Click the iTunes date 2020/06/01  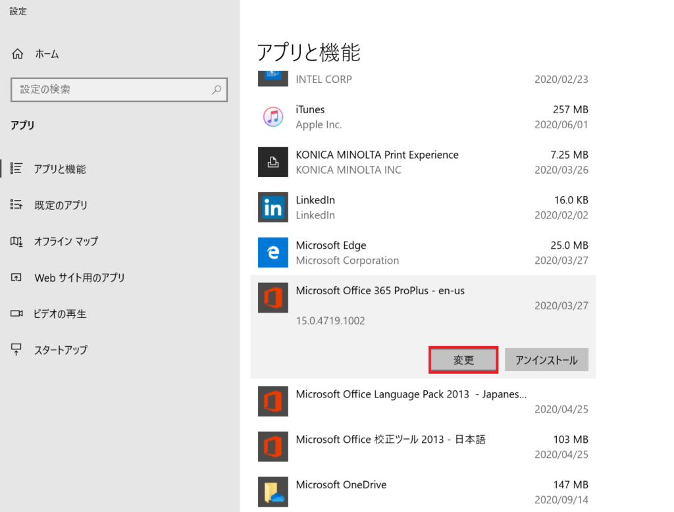[x=561, y=124]
